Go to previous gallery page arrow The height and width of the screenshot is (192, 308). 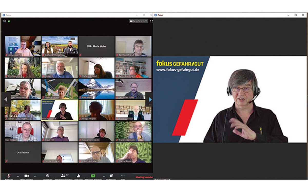pyautogui.click(x=6, y=99)
